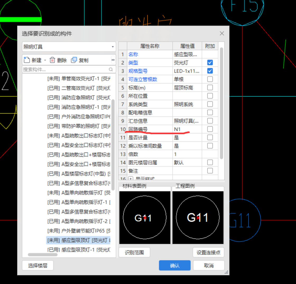Click the 属性名称 column header

[x=150, y=46]
